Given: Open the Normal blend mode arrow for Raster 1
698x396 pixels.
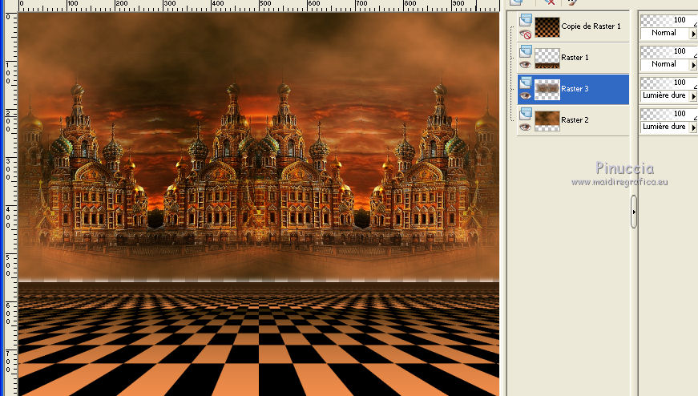Looking at the screenshot, I should tap(693, 65).
